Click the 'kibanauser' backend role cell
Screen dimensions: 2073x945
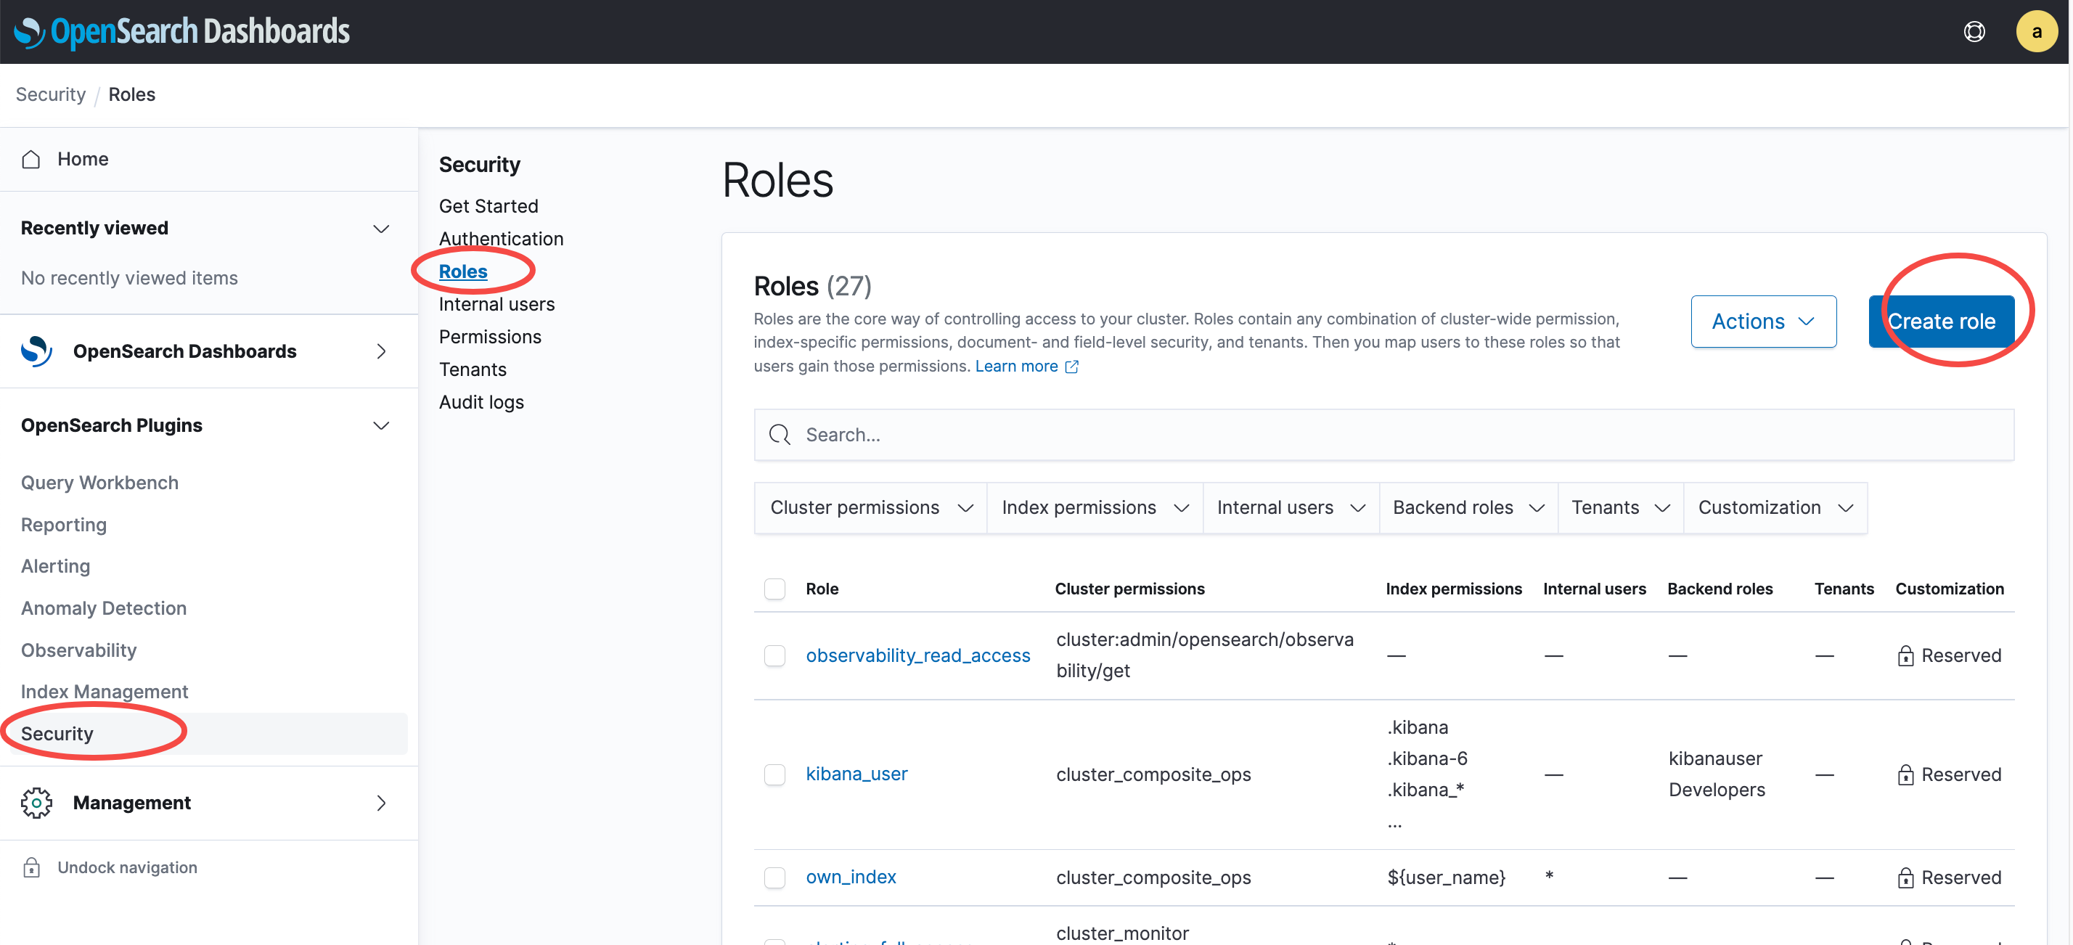coord(1715,758)
